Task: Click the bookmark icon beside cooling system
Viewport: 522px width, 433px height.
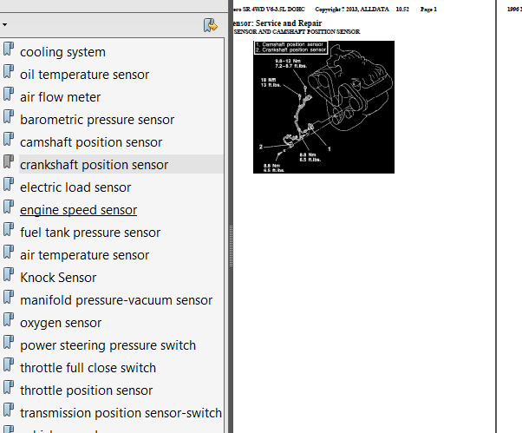Action: coord(9,49)
